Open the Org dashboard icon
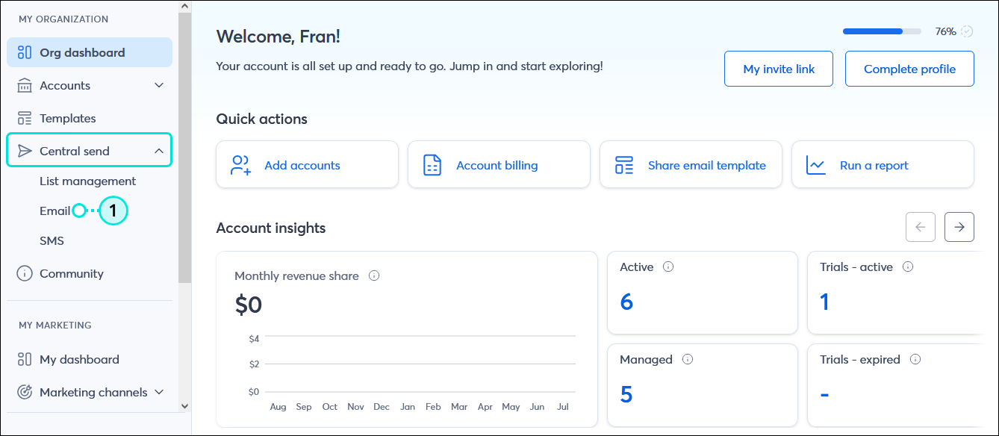This screenshot has height=436, width=999. click(x=23, y=52)
